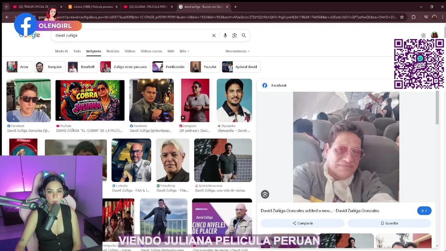Select the Modo IA search tab
The width and height of the screenshot is (446, 251).
(x=61, y=51)
